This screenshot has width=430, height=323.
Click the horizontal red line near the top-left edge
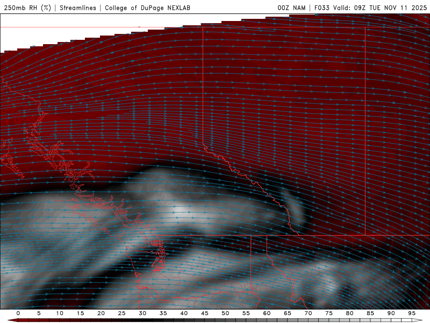tap(81, 27)
